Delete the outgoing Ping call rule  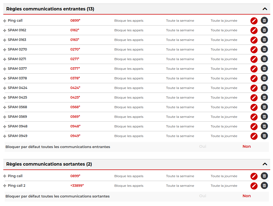tap(264, 176)
